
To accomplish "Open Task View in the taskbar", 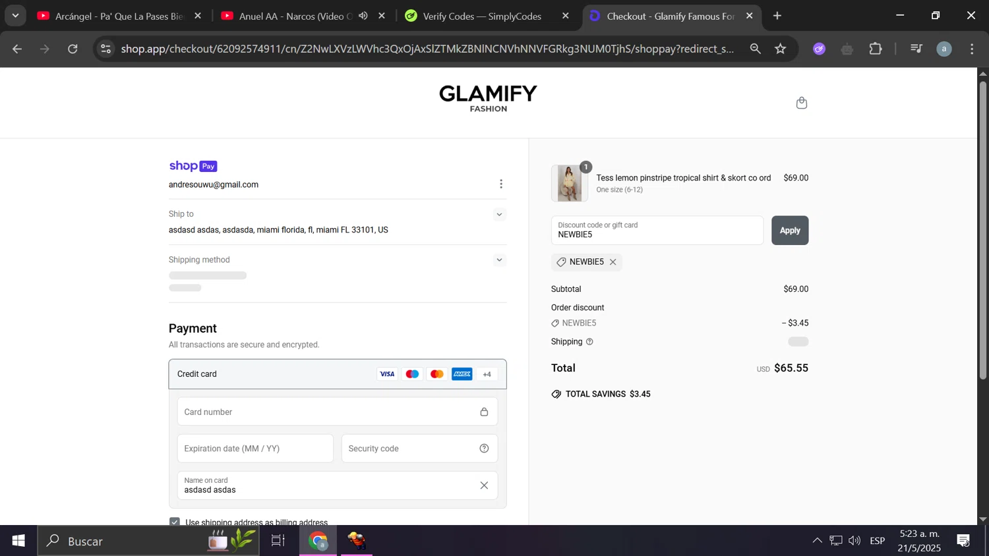I will click(x=278, y=541).
